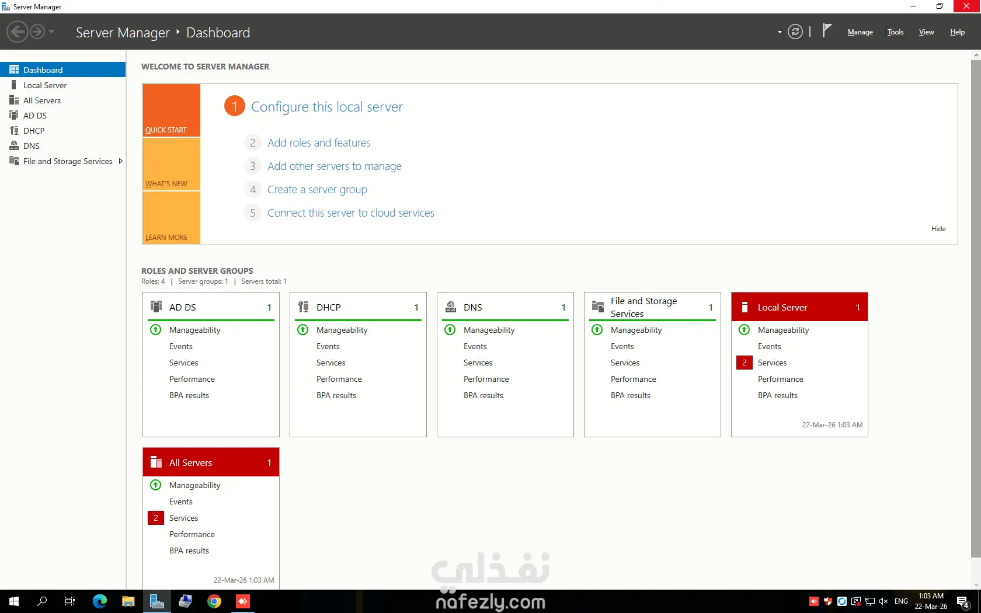Viewport: 981px width, 613px height.
Task: Select Local Server in the sidebar
Action: pyautogui.click(x=63, y=85)
